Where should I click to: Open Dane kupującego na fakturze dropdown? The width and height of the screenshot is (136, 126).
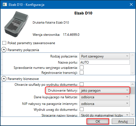pos(105,97)
